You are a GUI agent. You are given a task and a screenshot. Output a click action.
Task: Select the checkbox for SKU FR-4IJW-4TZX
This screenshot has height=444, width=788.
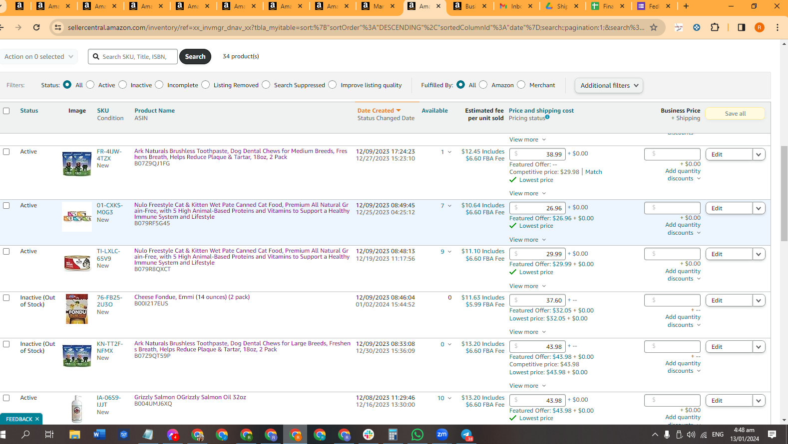pos(6,152)
